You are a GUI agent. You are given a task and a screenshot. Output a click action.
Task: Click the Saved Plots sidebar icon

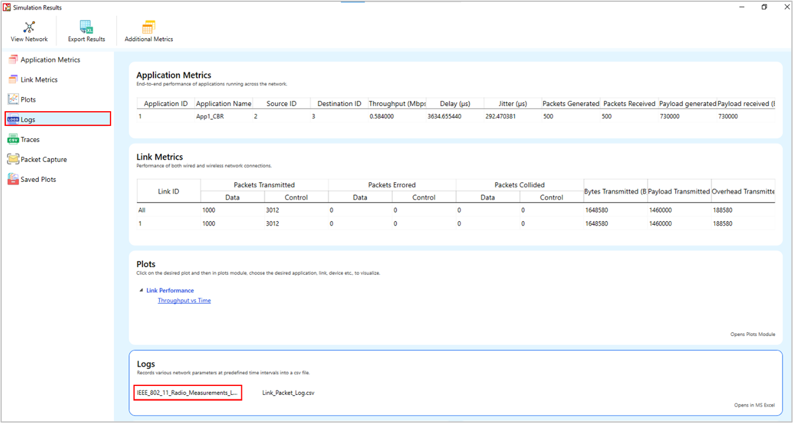[13, 179]
